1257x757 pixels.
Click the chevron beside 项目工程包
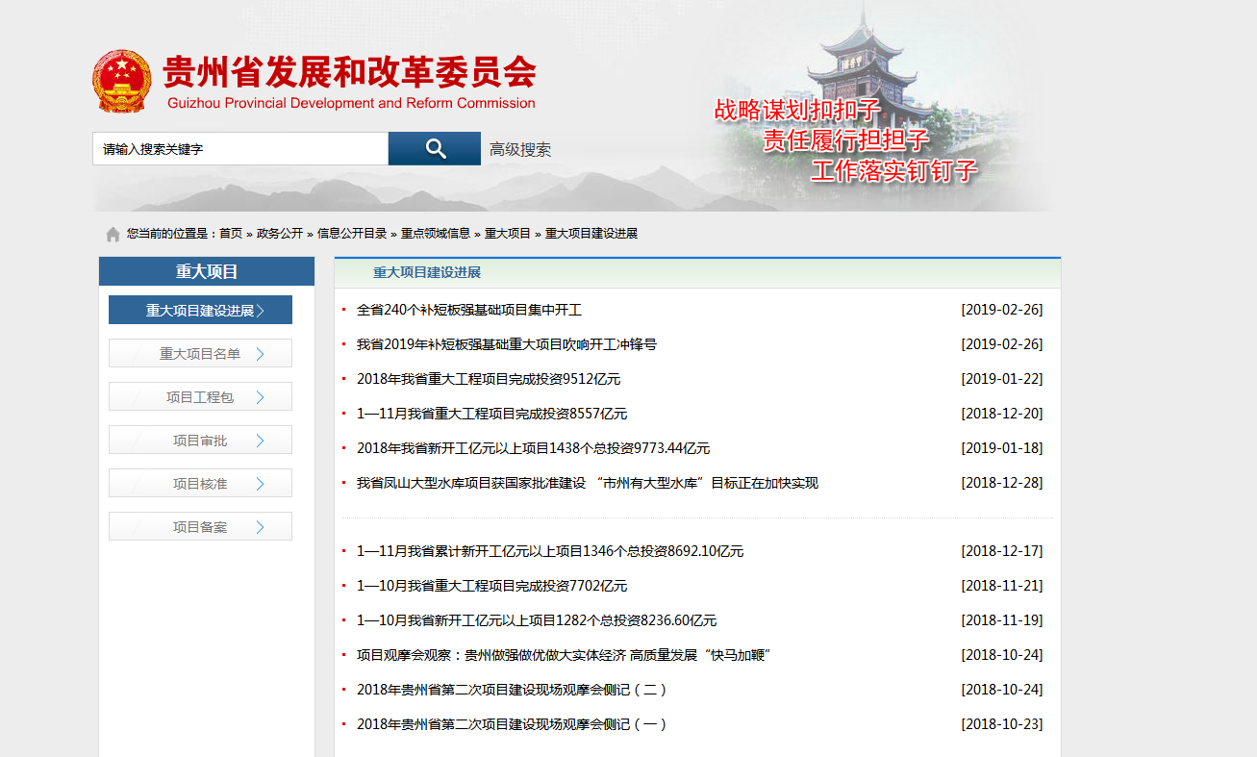(x=260, y=397)
